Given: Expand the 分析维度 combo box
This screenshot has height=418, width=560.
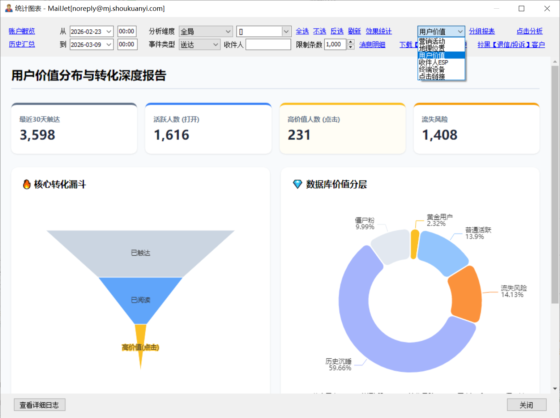Looking at the screenshot, I should tap(228, 32).
